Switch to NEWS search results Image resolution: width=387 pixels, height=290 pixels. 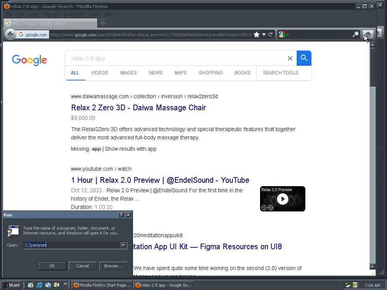coord(155,73)
